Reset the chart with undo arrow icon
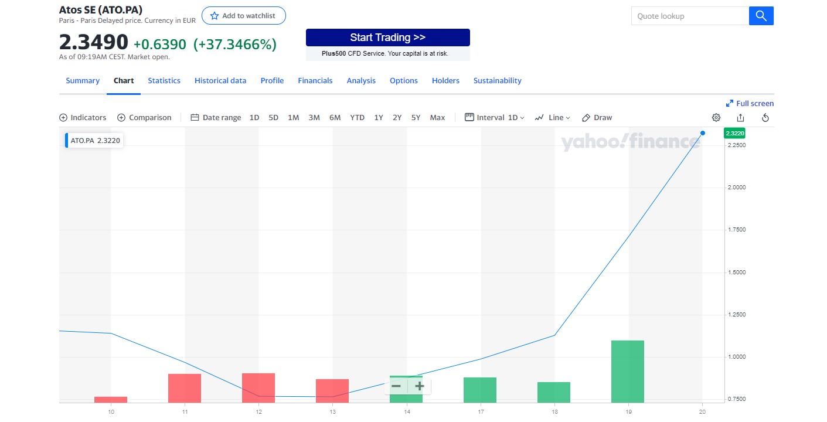The image size is (827, 422). coord(765,118)
